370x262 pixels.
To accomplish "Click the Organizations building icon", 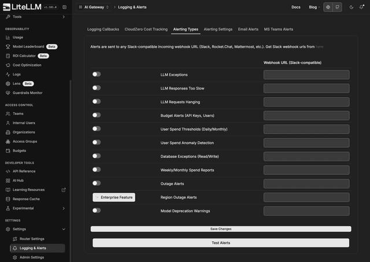I will click(8, 132).
